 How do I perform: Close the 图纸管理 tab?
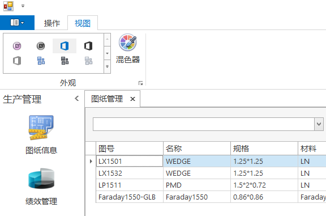point(132,99)
